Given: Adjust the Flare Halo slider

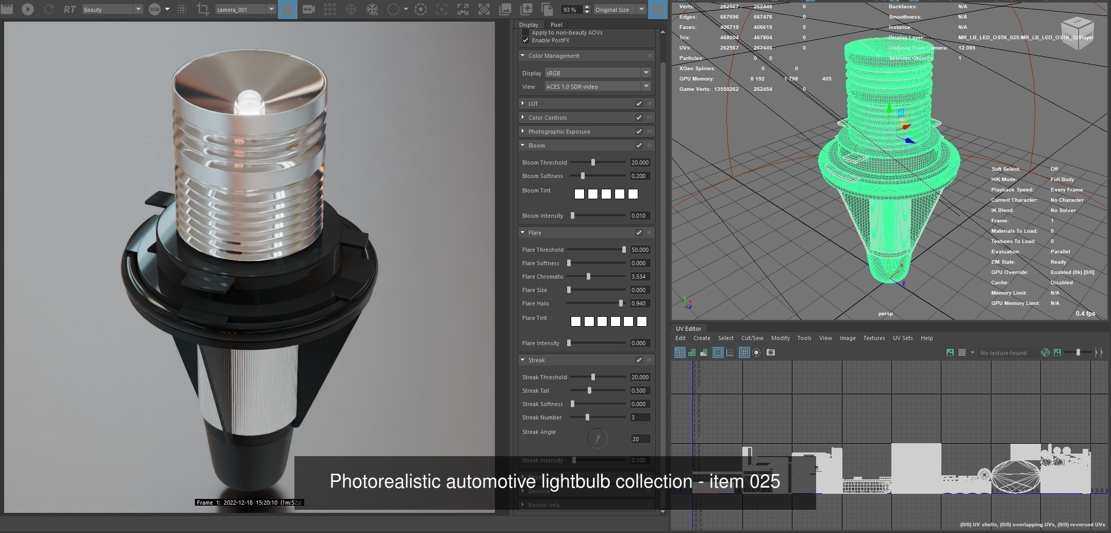Looking at the screenshot, I should tap(621, 303).
